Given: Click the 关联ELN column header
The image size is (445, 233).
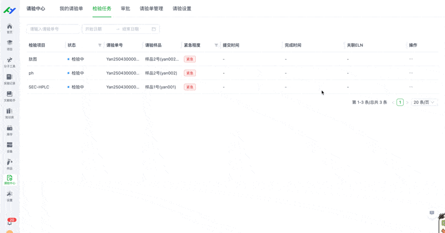Looking at the screenshot, I should tap(355, 45).
